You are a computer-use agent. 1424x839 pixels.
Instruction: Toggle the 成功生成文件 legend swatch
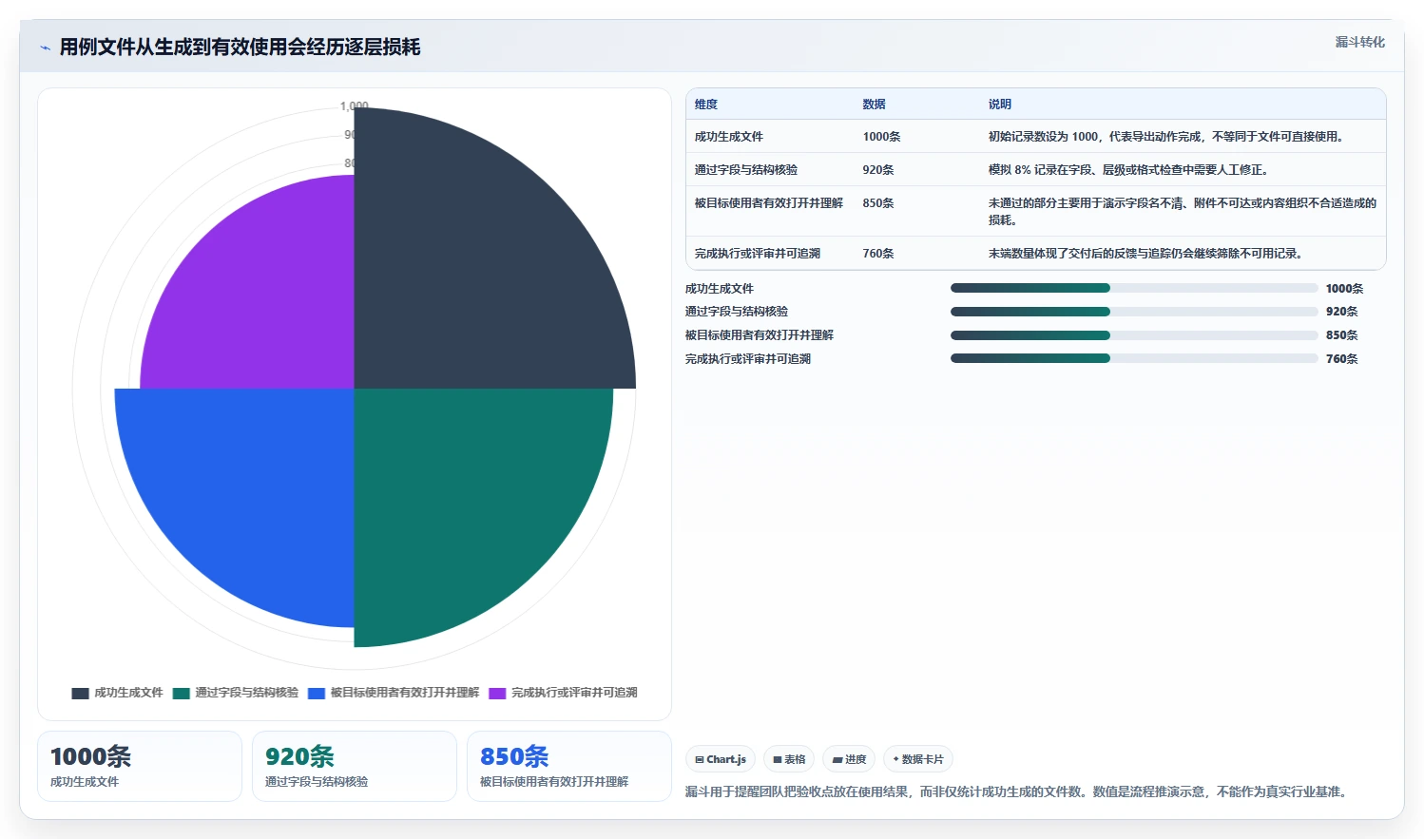pos(80,693)
